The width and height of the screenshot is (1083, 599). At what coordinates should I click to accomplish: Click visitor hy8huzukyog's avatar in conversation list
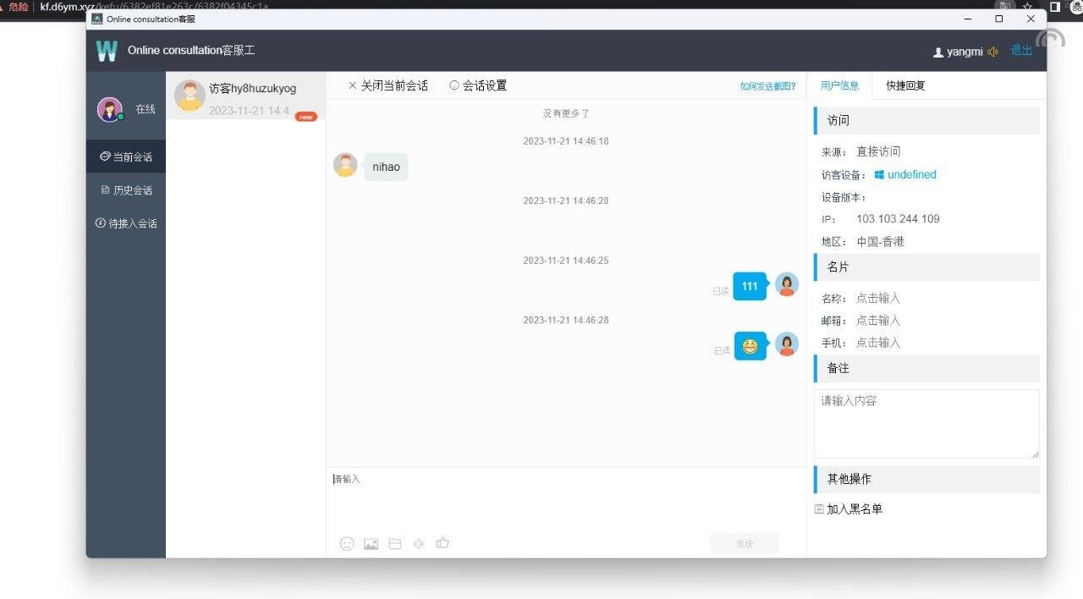coord(189,96)
